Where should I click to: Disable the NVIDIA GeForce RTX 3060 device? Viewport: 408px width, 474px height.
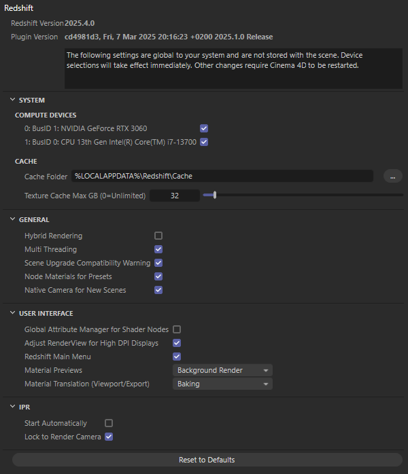point(204,128)
